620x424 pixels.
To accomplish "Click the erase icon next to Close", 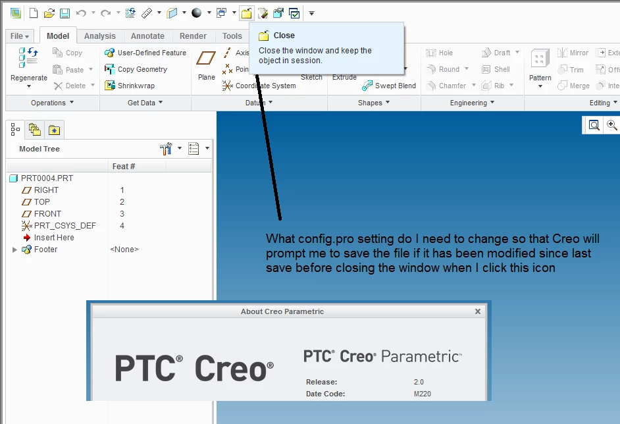I will pos(263,13).
